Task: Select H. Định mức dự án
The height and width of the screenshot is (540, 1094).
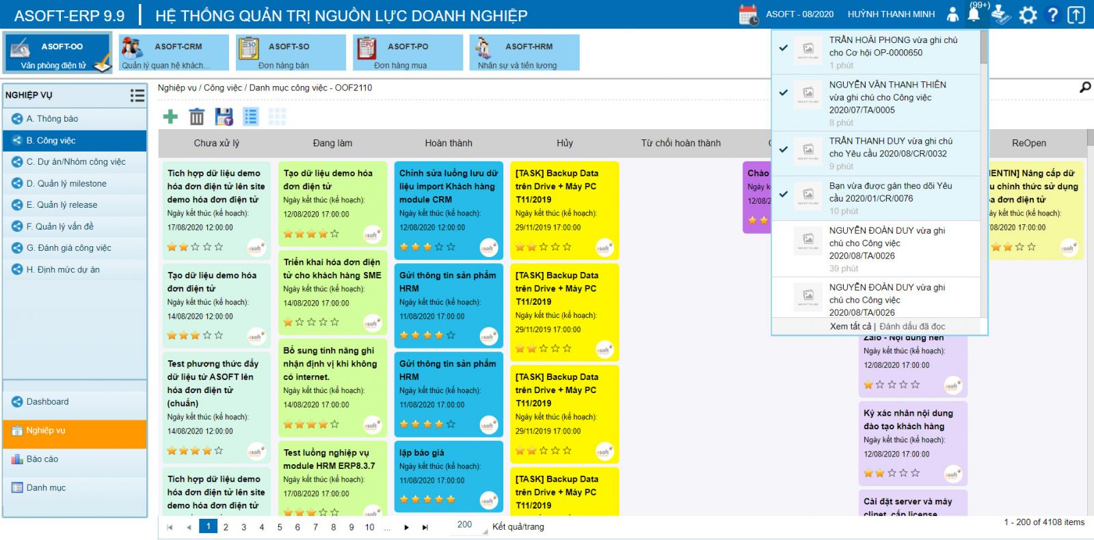Action: pyautogui.click(x=75, y=269)
